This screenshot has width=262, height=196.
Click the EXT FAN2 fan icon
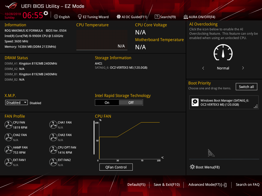point(53,162)
